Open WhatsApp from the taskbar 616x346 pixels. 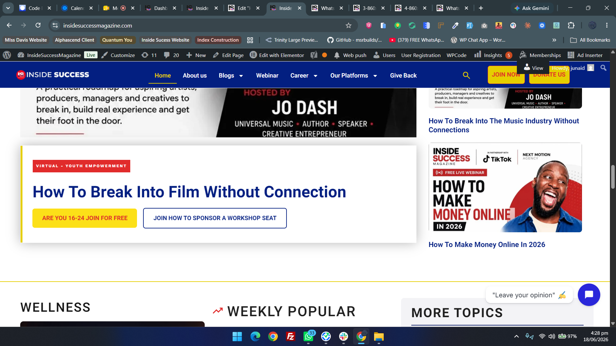pos(308,336)
